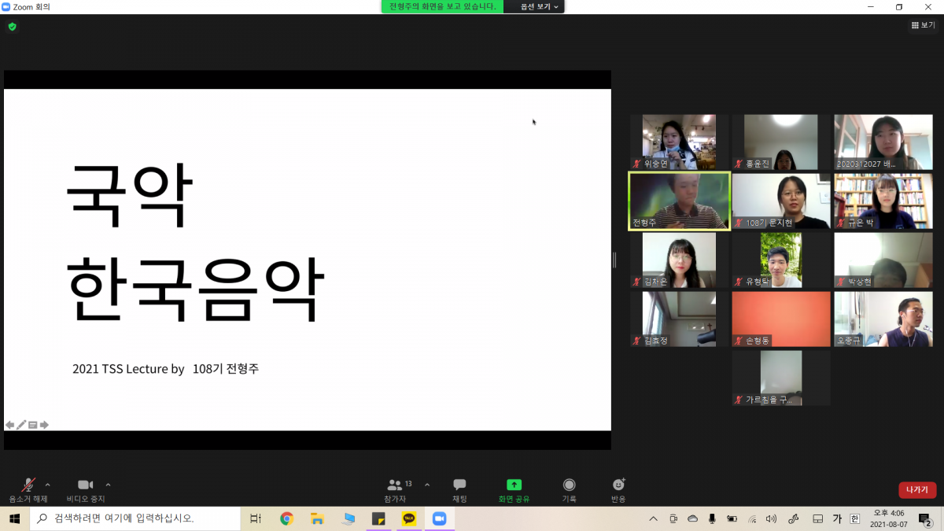The height and width of the screenshot is (531, 944).
Task: Expand the arrow next to participants
Action: [x=427, y=485]
